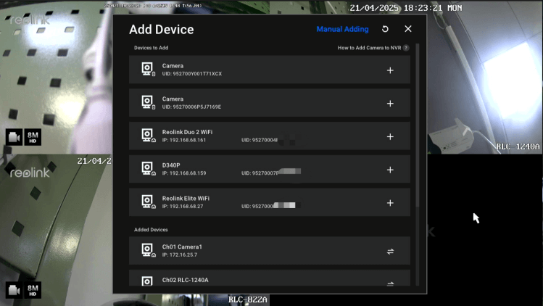This screenshot has width=543, height=306.
Task: Click record camera icon in bottom-left feed
Action: (14, 290)
